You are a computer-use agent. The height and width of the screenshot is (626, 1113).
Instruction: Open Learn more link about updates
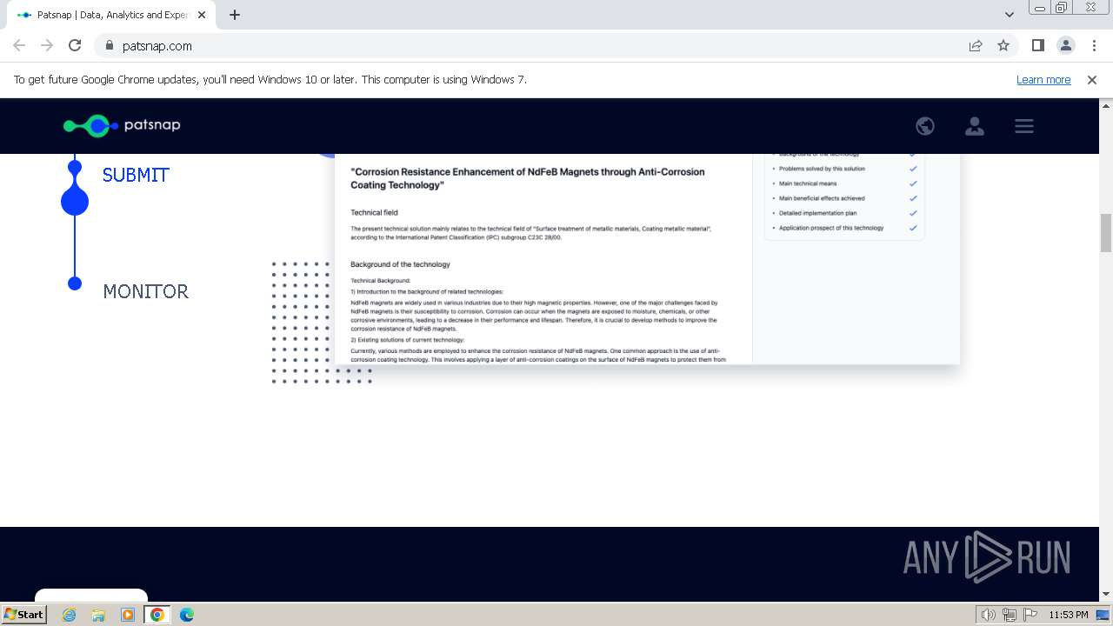point(1043,79)
